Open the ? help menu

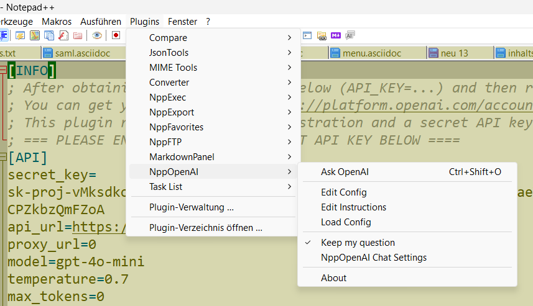click(208, 22)
